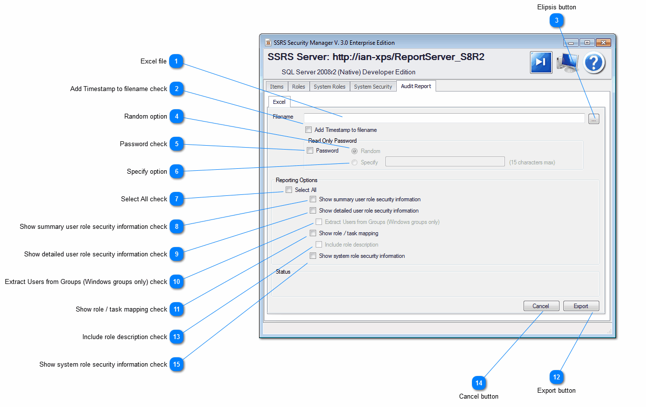Click the SQL Server 2008r2 edition text

coord(349,72)
